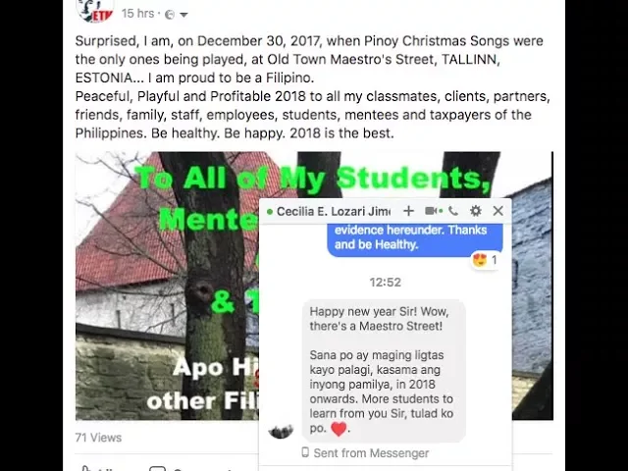628x471 pixels.
Task: Play the video with green Students text
Action: (314, 286)
